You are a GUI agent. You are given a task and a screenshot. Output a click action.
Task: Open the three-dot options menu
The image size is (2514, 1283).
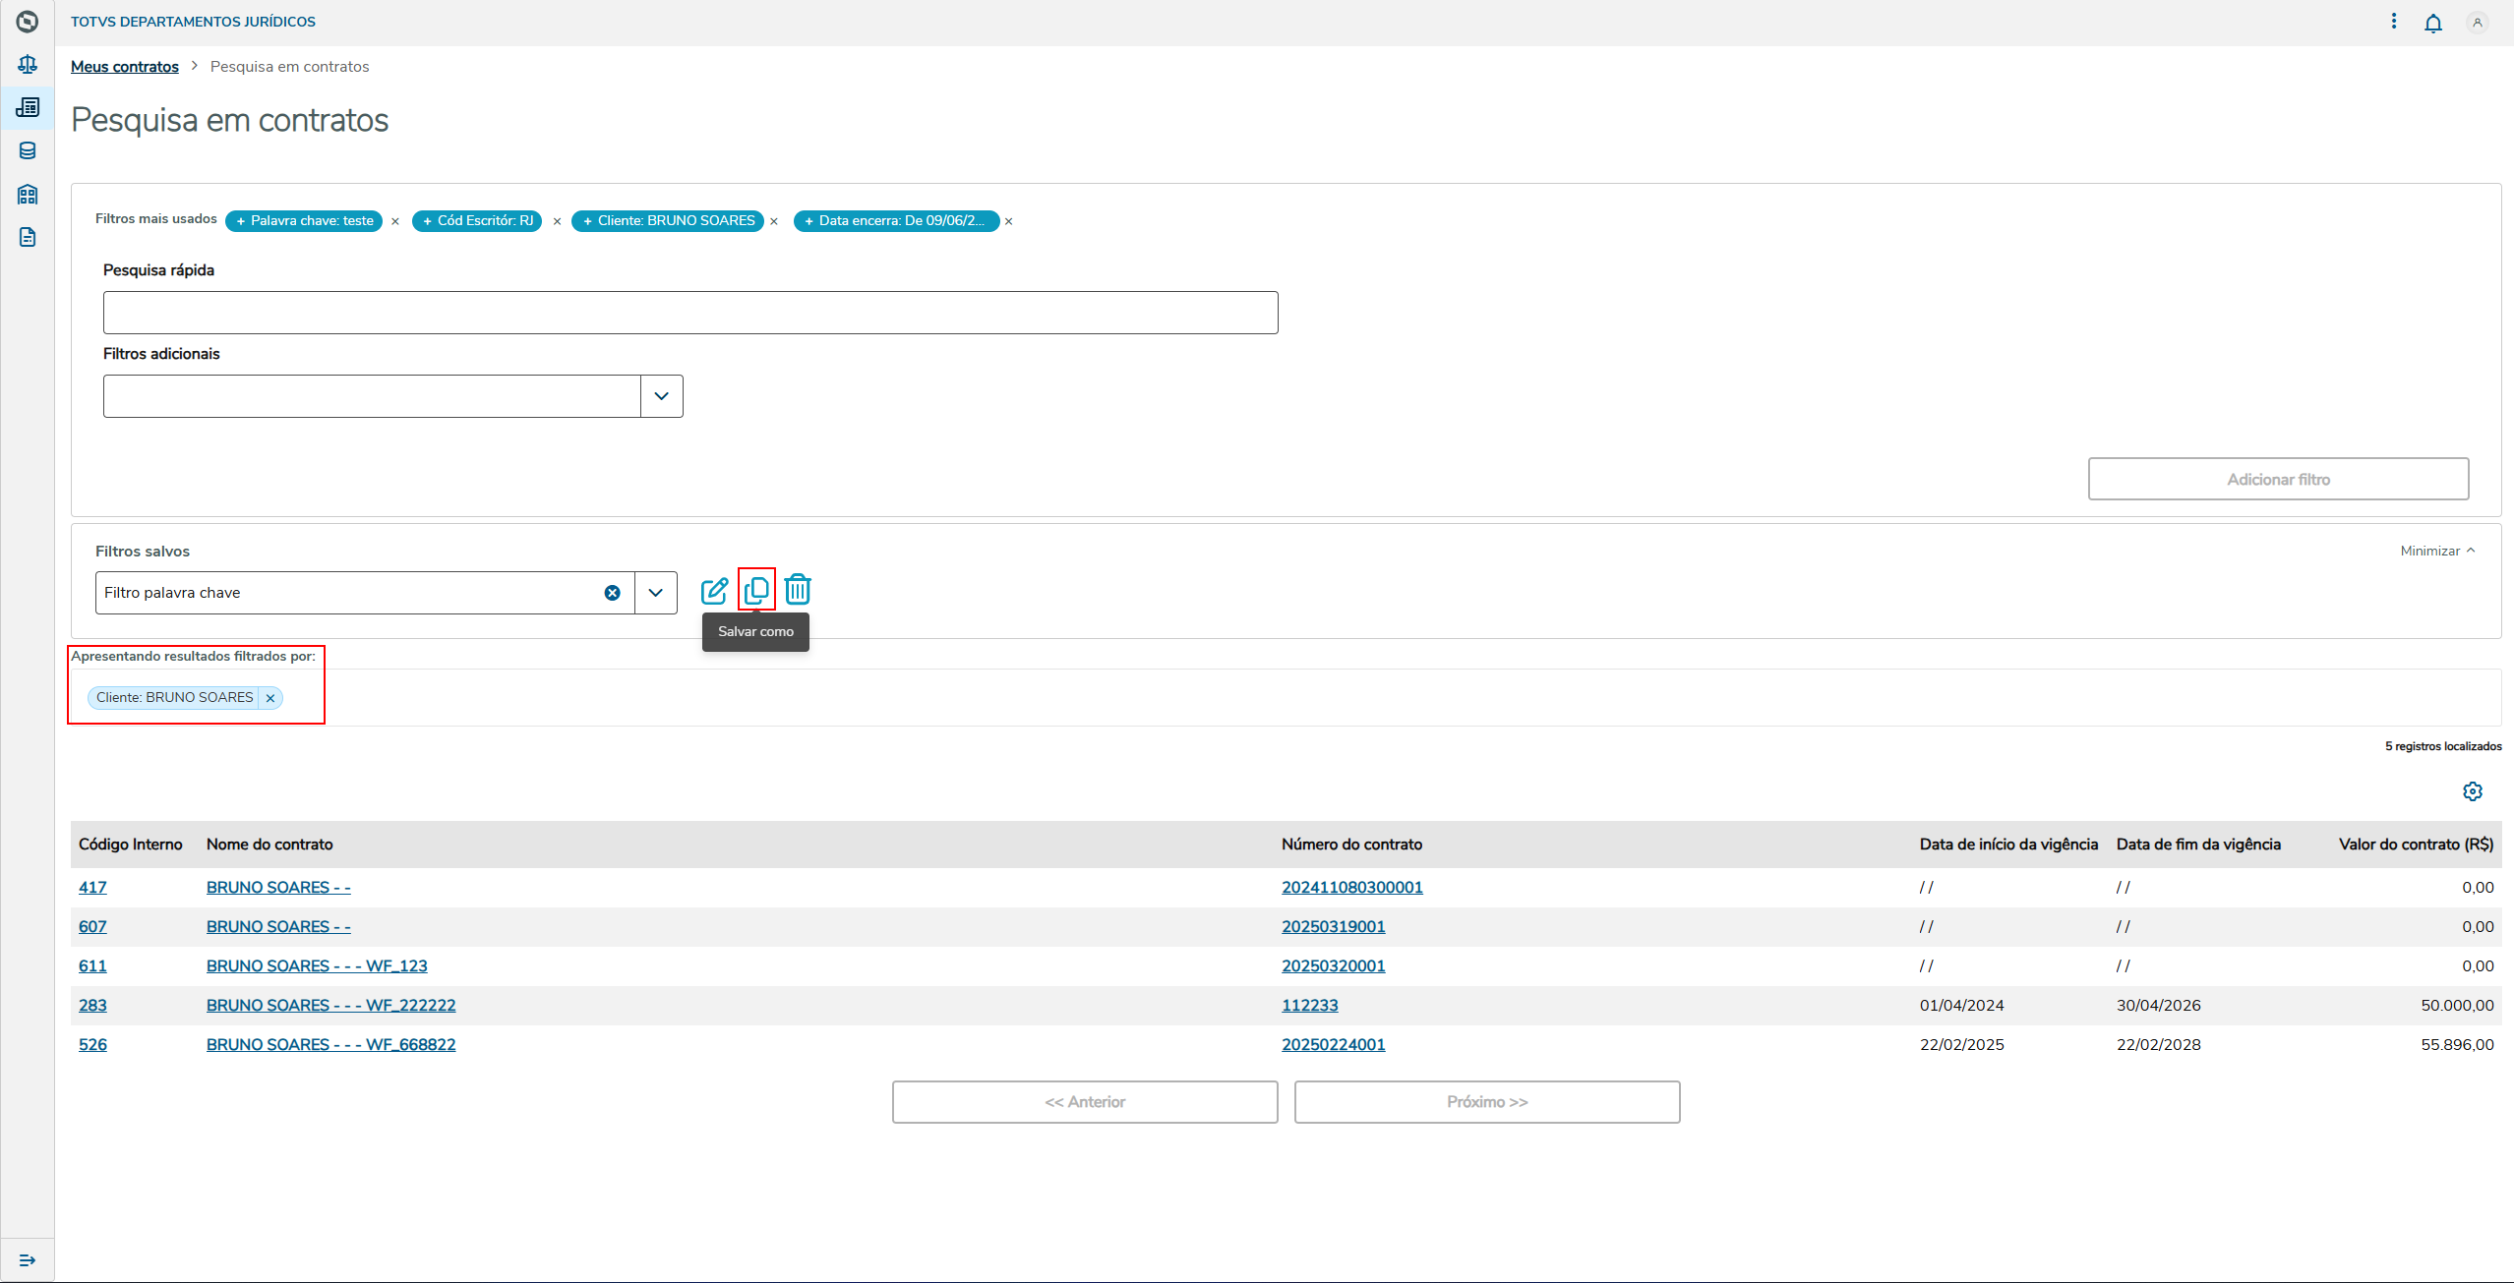click(x=2393, y=22)
